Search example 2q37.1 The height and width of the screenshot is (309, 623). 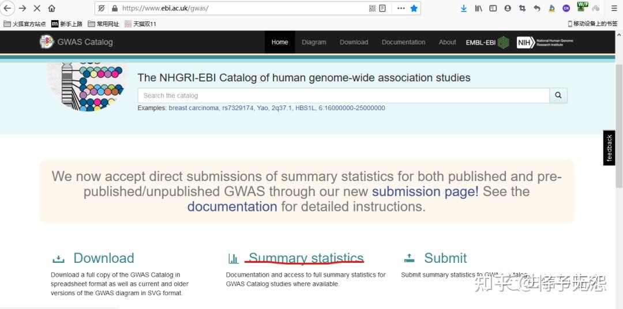click(282, 108)
